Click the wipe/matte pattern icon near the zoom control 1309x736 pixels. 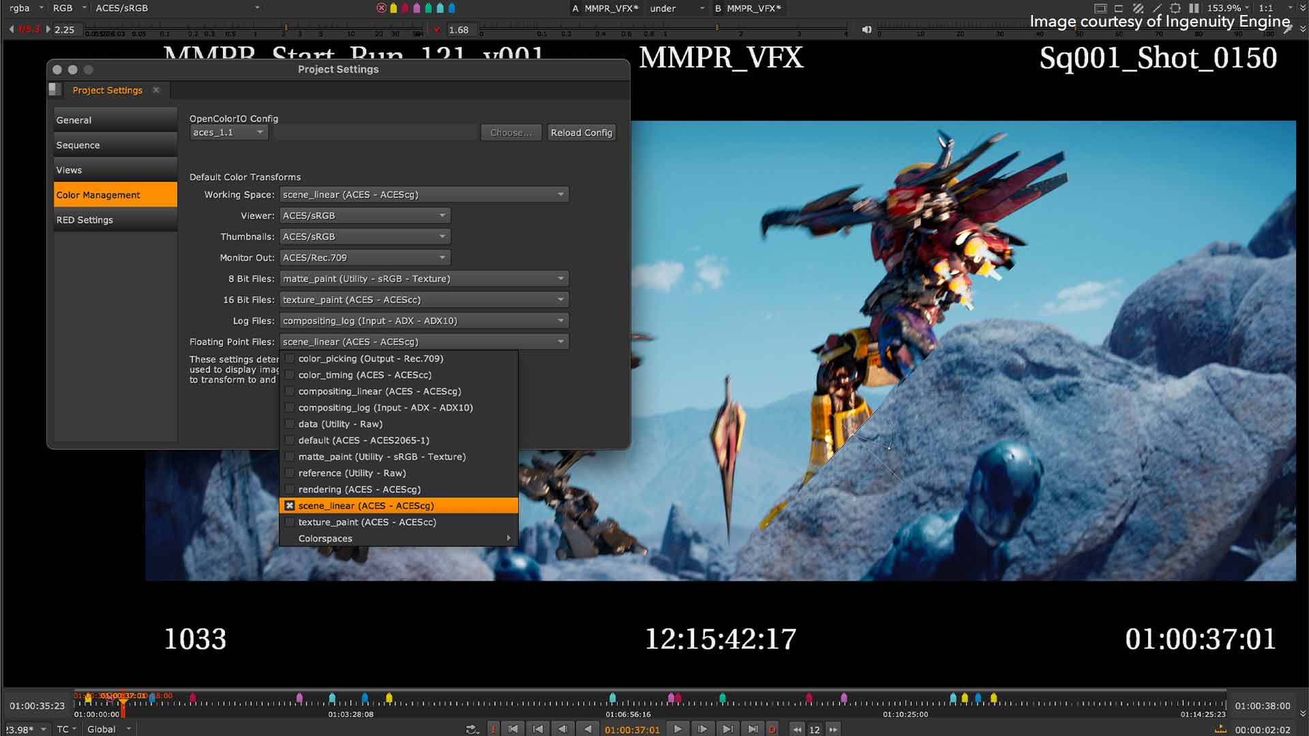(x=1138, y=9)
